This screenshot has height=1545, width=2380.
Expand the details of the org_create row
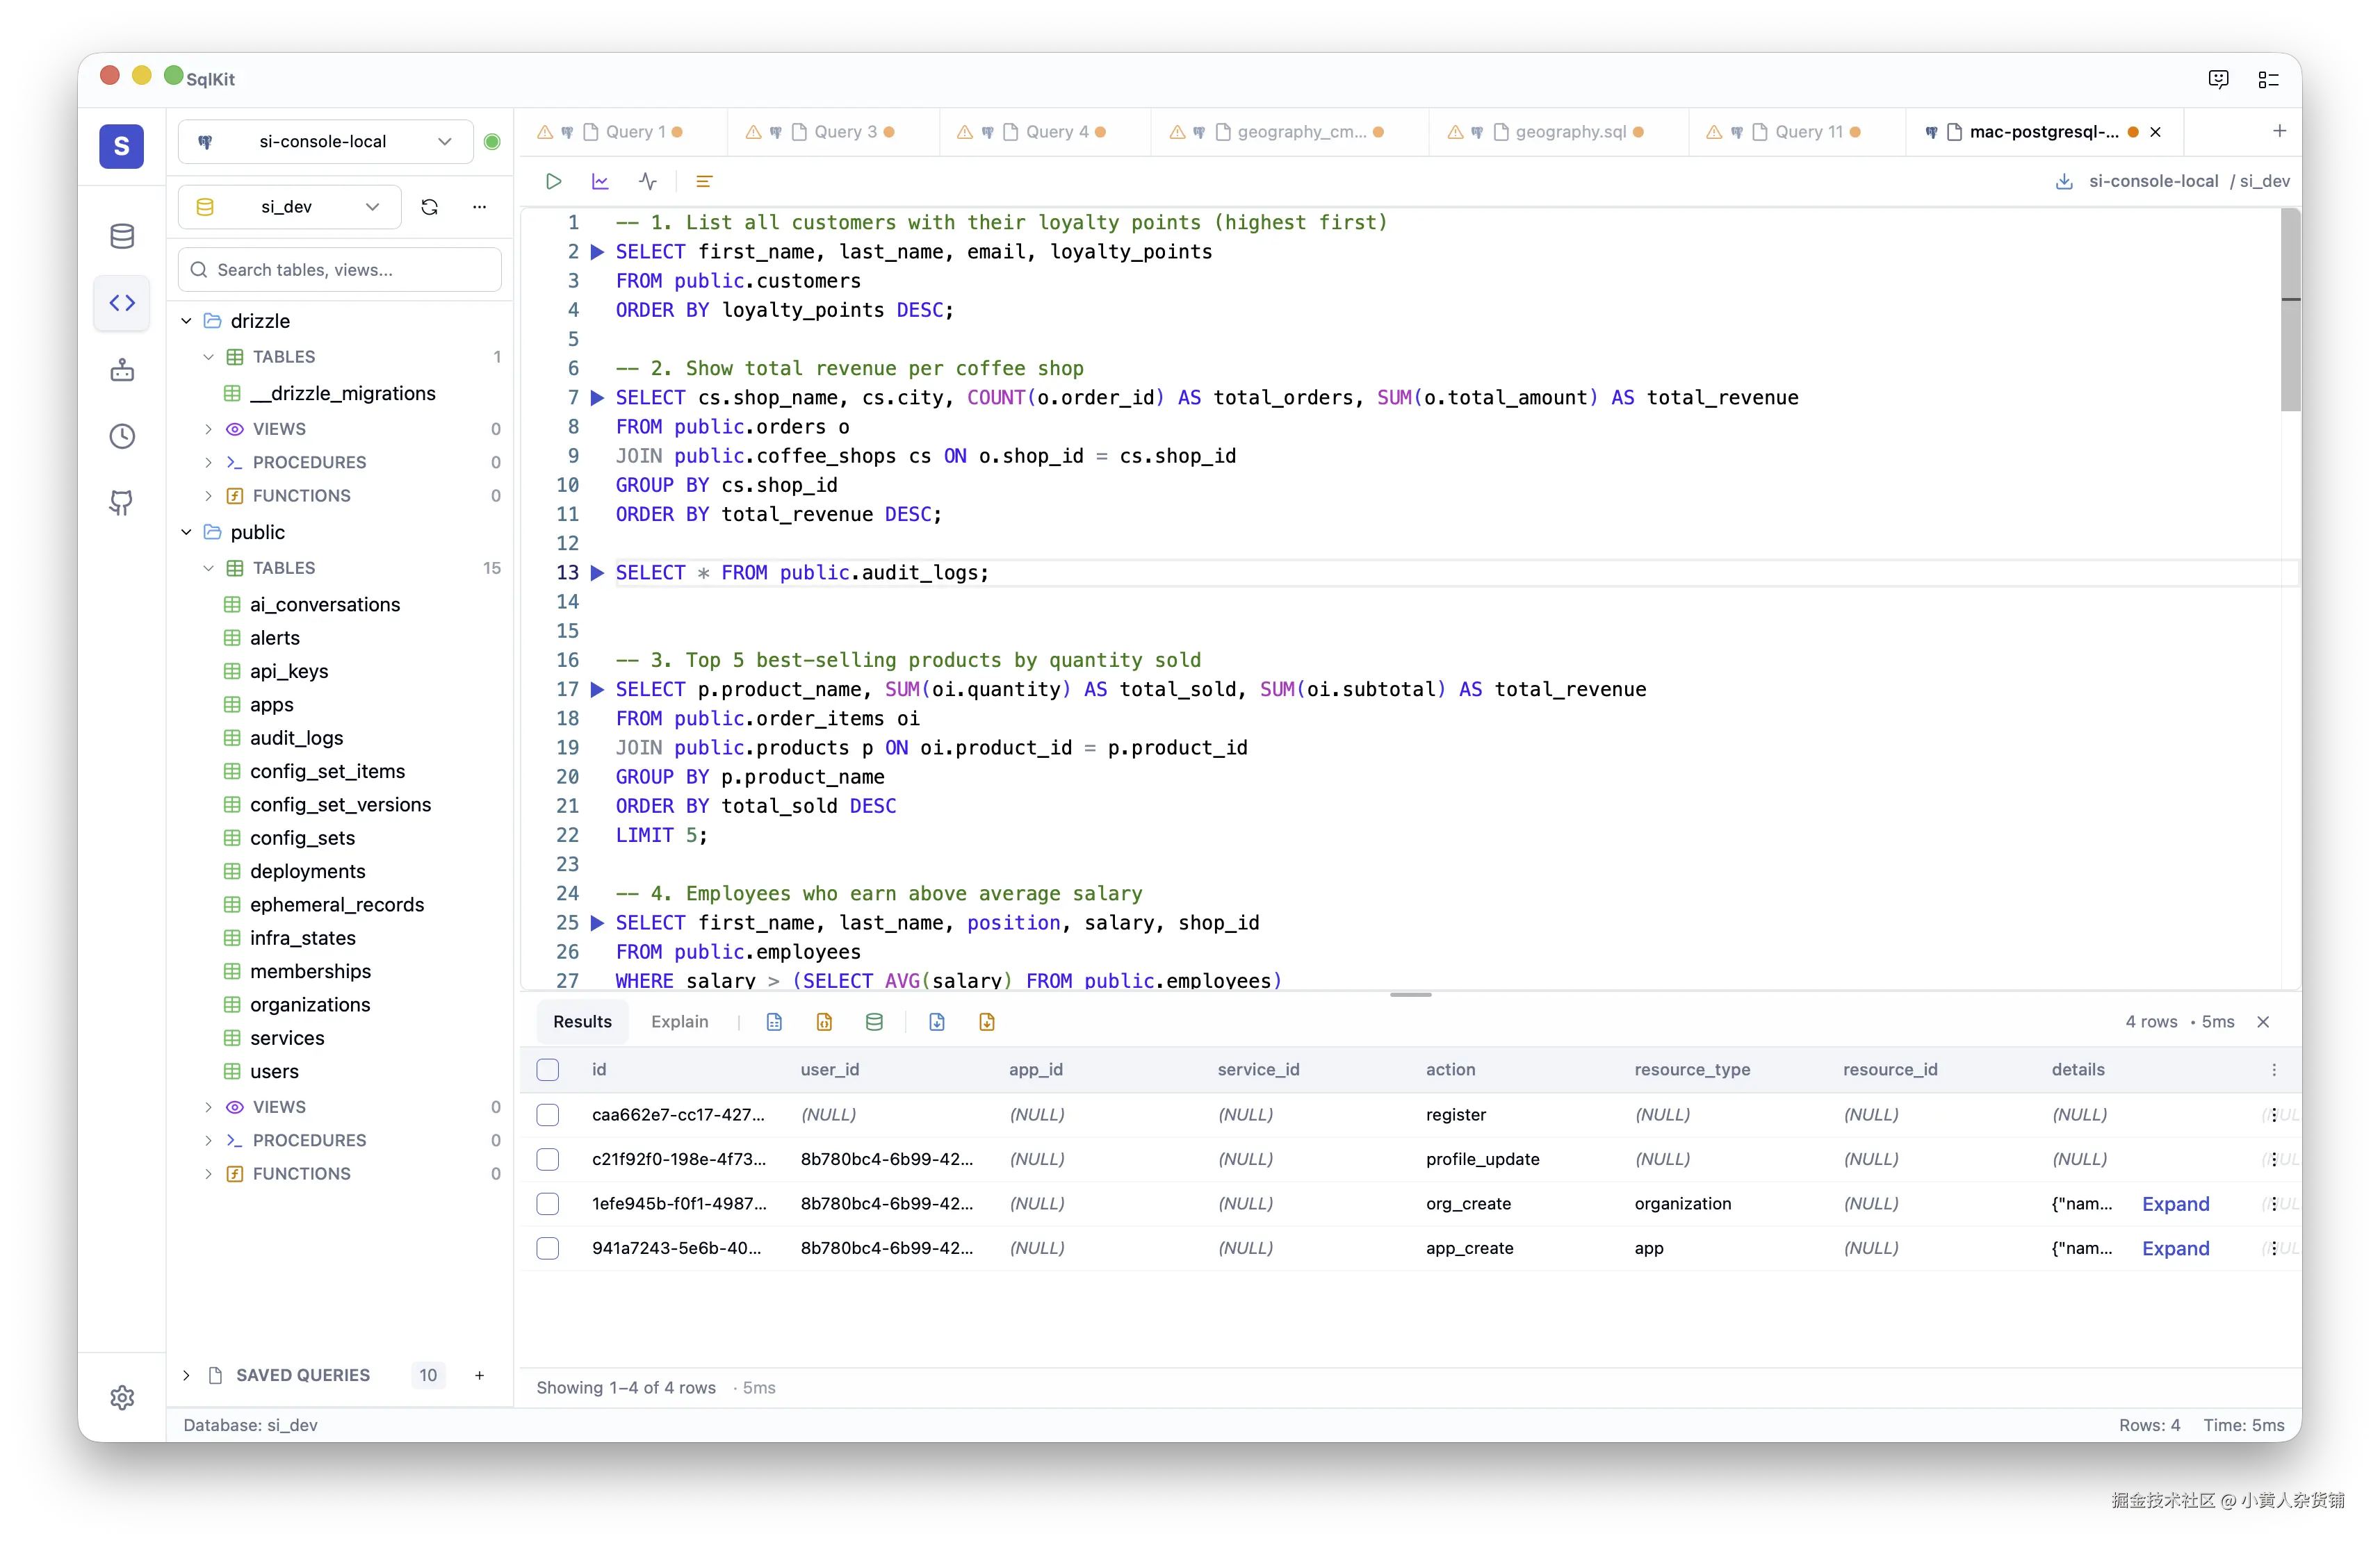coord(2175,1204)
